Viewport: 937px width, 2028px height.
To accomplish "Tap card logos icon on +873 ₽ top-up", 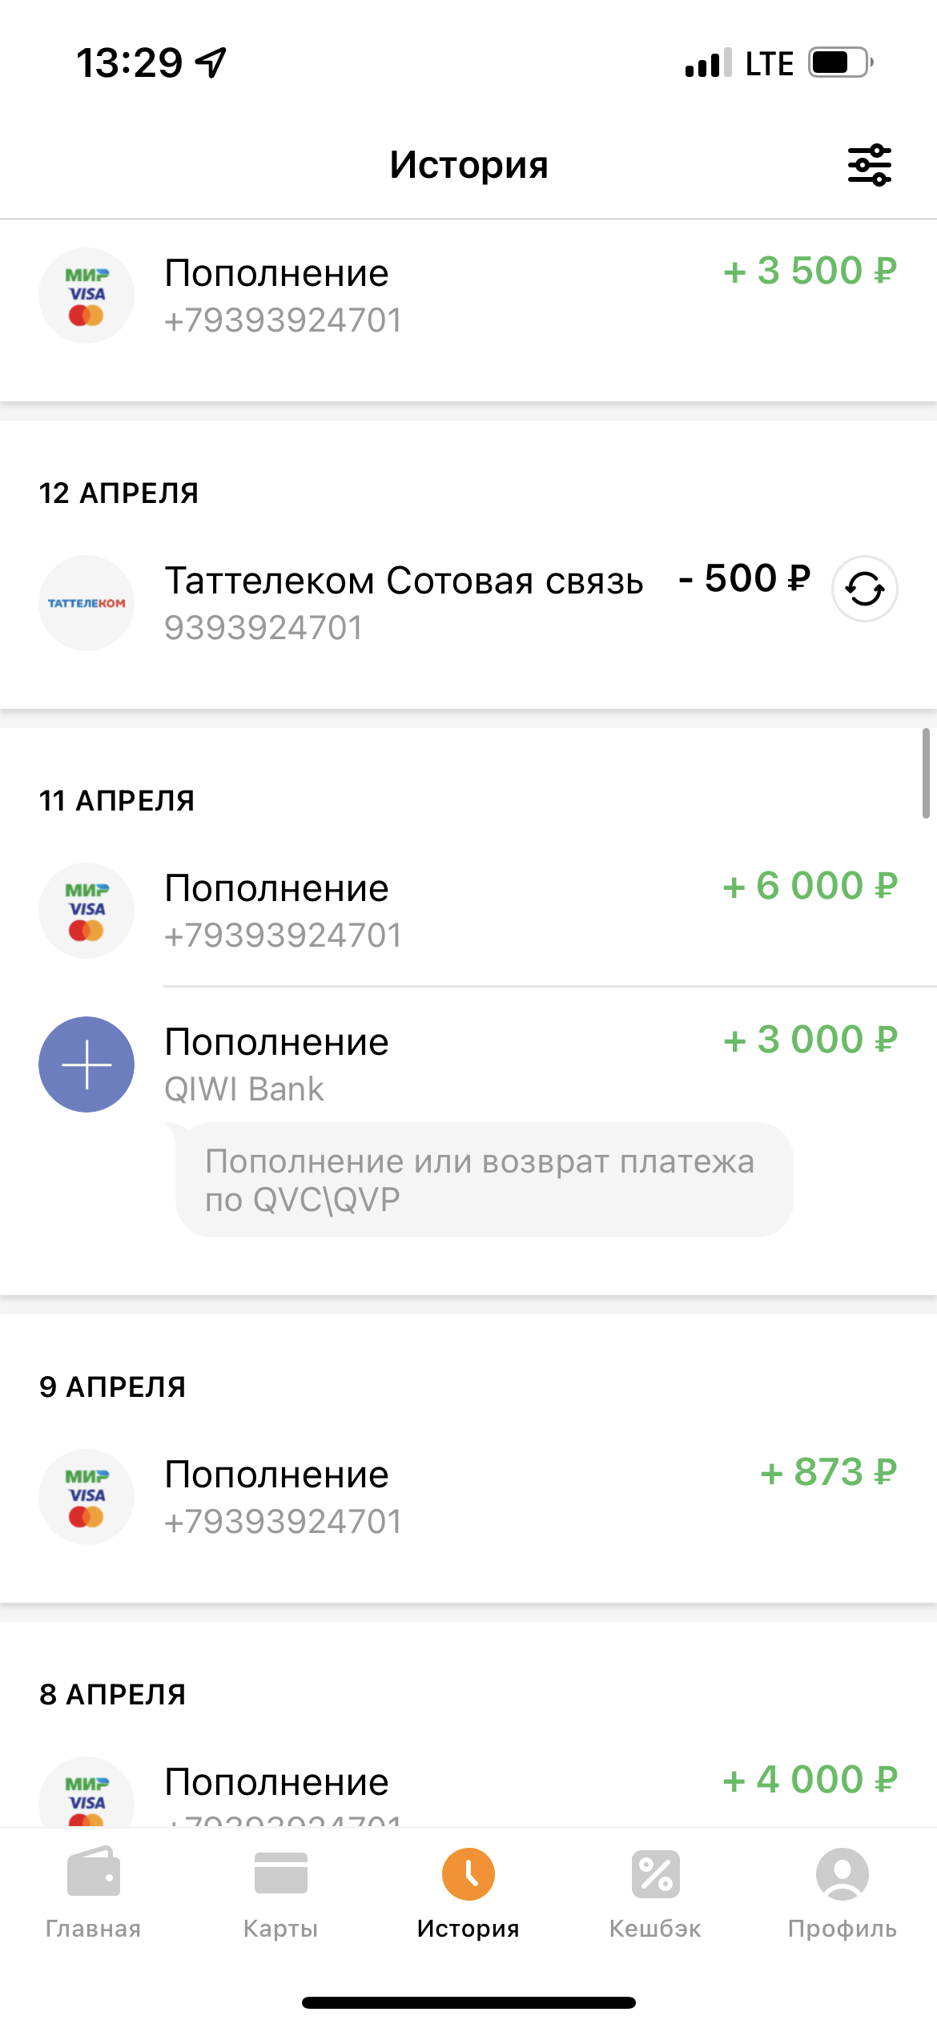I will click(x=86, y=1497).
